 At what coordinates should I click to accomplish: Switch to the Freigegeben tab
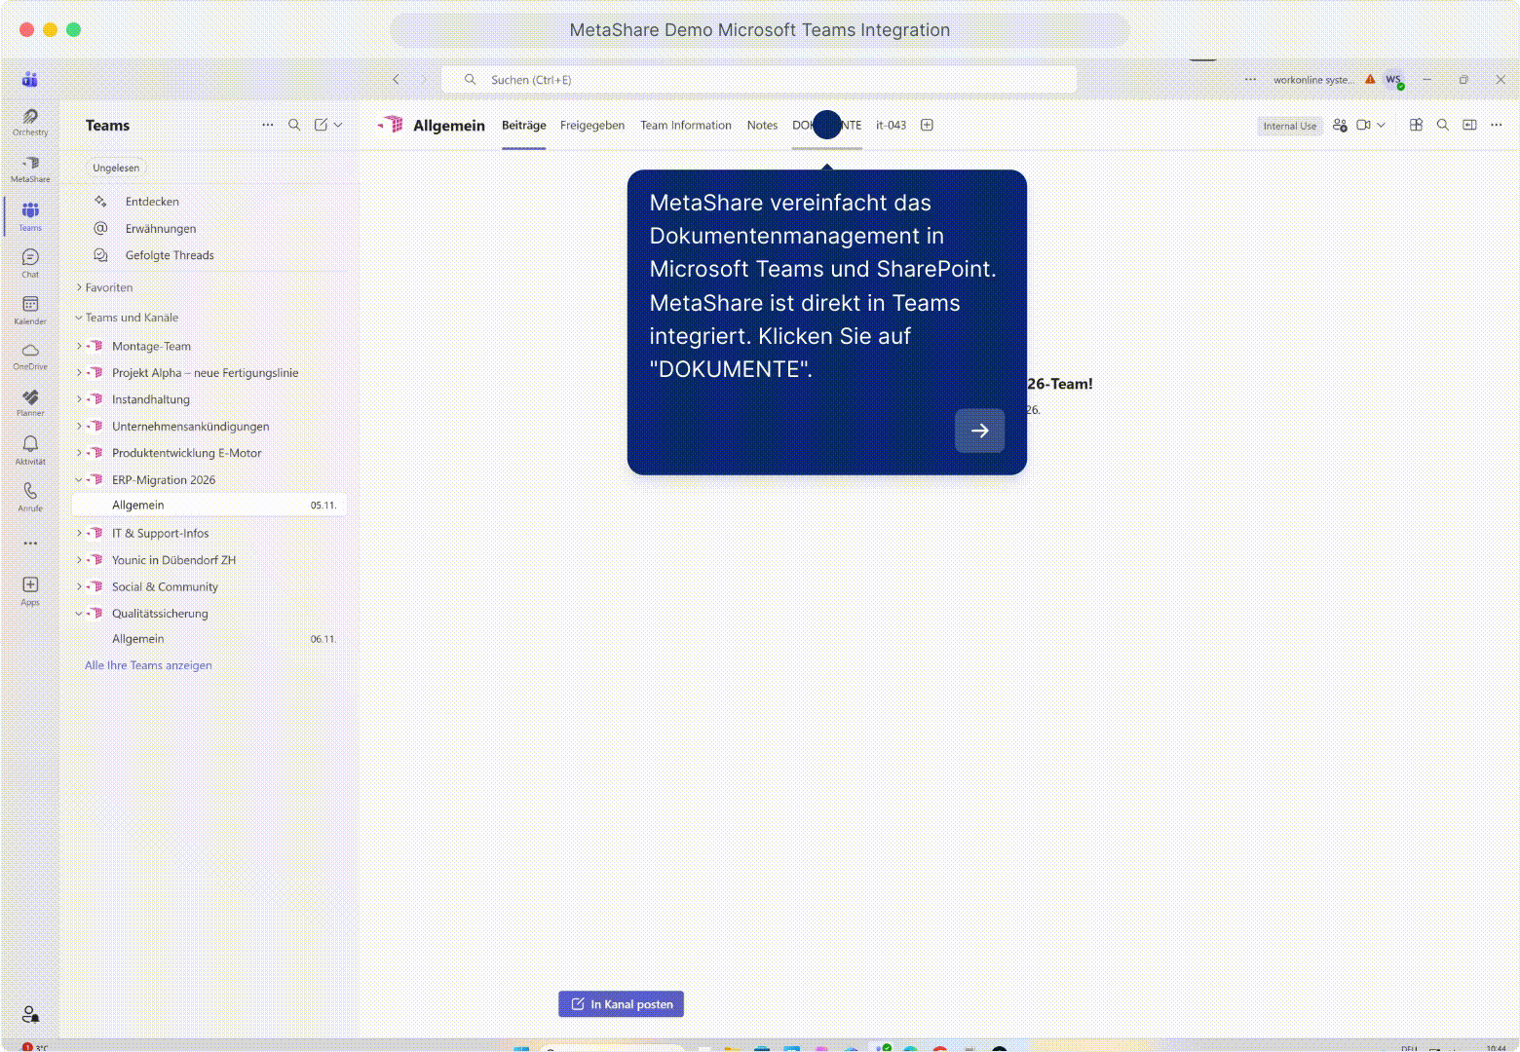click(591, 125)
